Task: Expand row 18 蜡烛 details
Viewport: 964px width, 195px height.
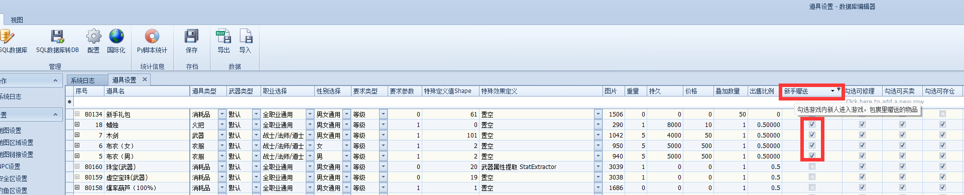Action: [77, 124]
